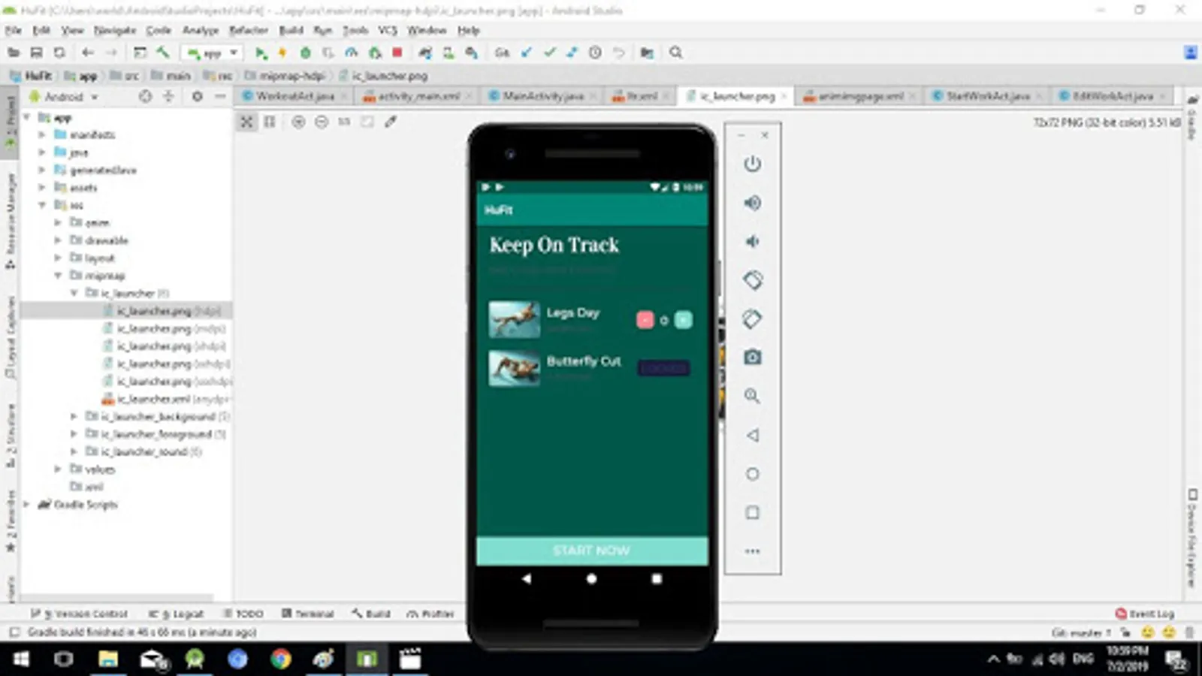This screenshot has width=1202, height=676.
Task: Expand the values folder
Action: coord(58,469)
